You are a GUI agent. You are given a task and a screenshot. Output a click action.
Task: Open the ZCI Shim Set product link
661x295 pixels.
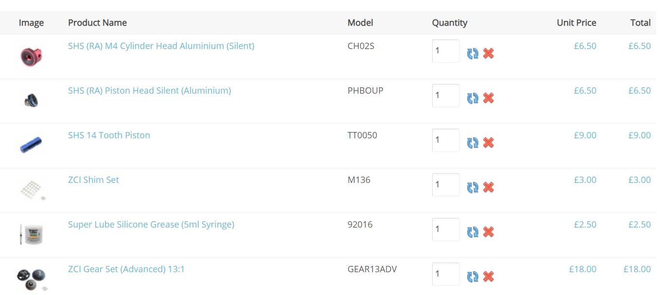tap(93, 180)
